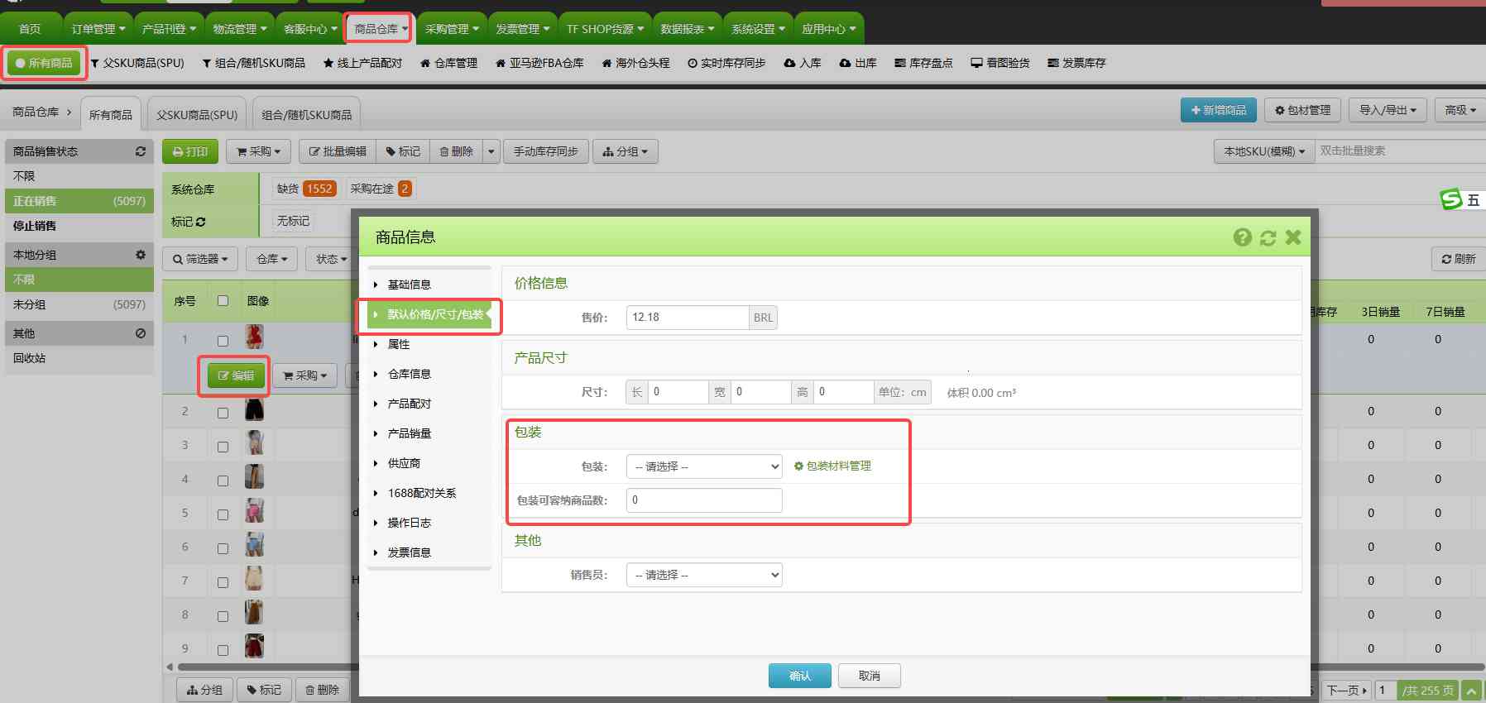Screen dimensions: 1486x703
Task: Open the 采购管理 top menu
Action: point(452,29)
